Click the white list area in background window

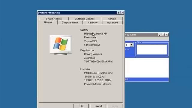coord(147,68)
